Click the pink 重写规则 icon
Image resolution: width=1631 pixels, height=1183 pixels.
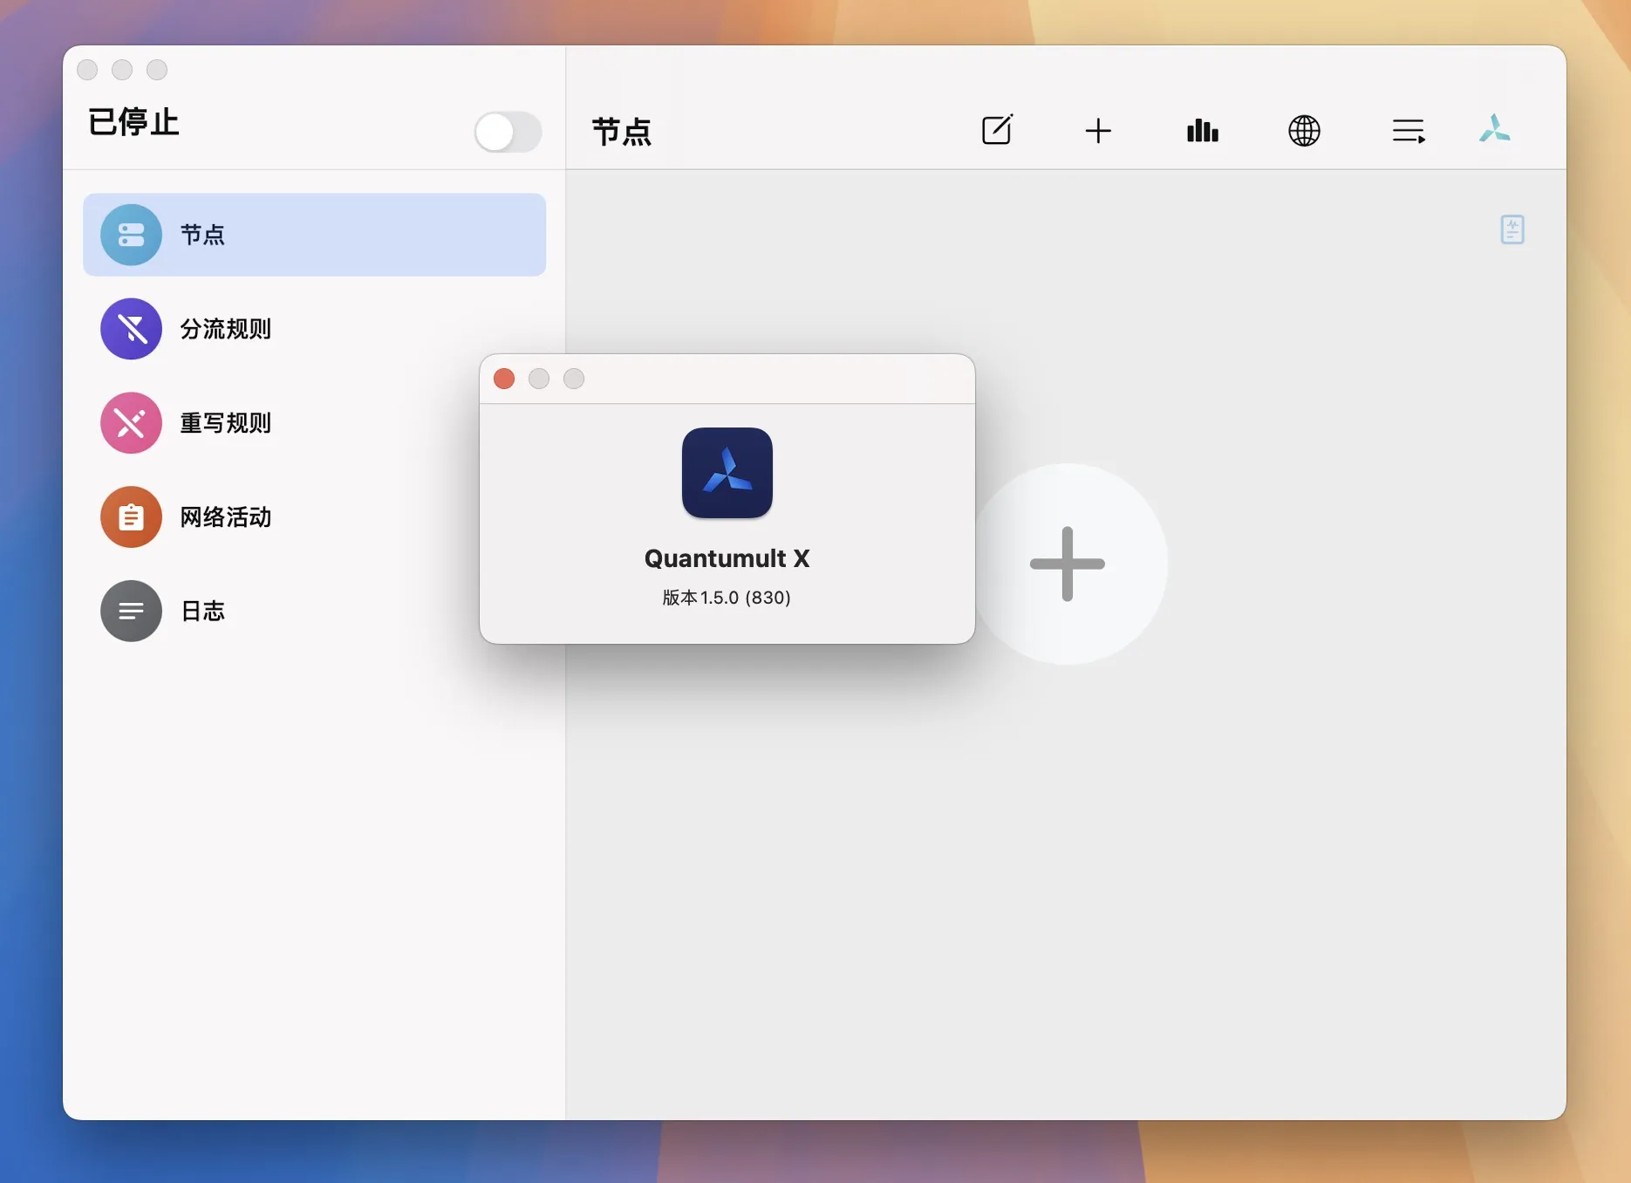[x=131, y=423]
